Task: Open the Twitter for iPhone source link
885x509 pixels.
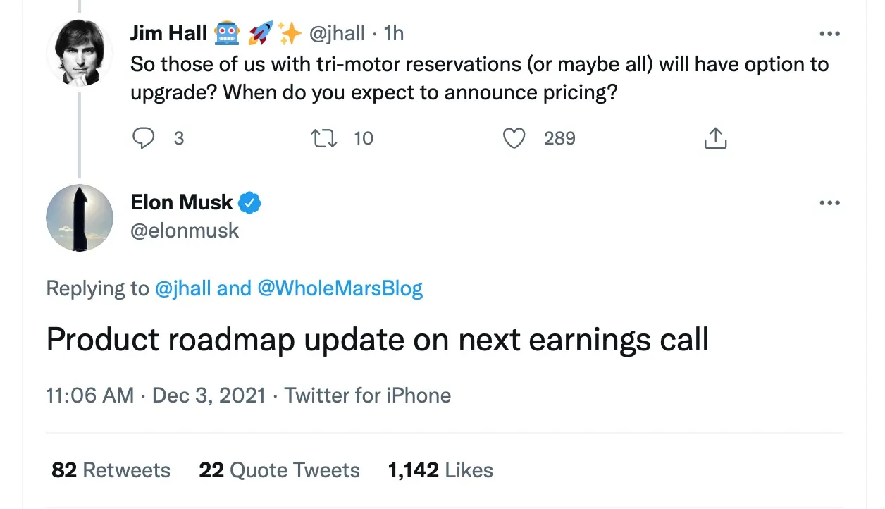Action: tap(367, 395)
